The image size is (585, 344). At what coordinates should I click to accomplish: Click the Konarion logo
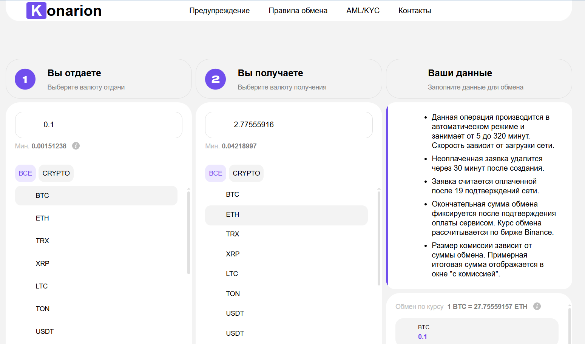point(63,10)
